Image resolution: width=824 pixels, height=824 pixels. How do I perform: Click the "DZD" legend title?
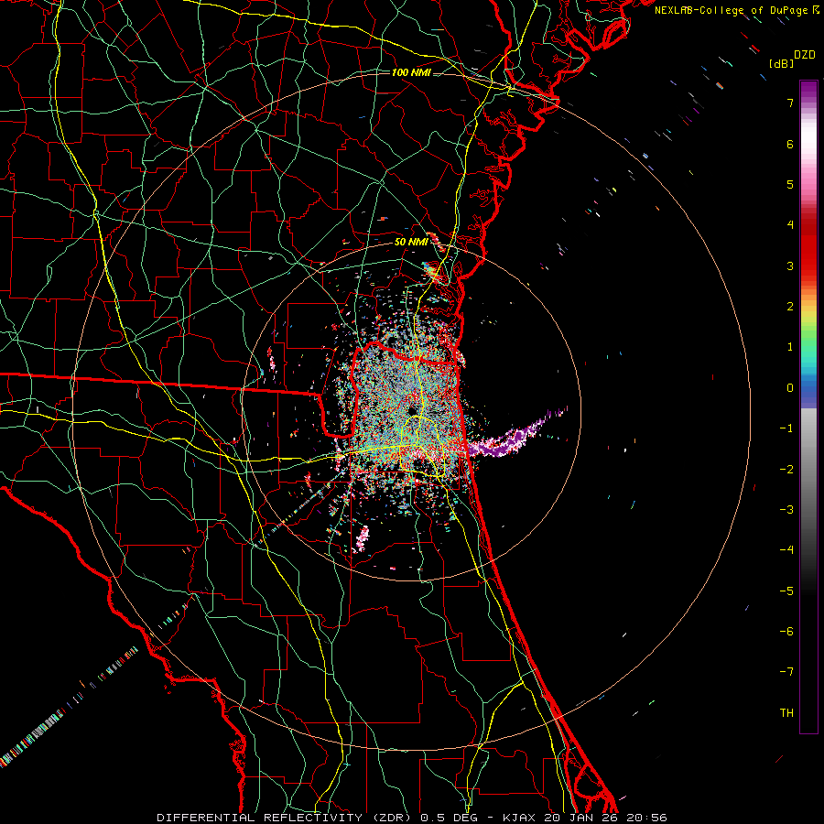click(x=805, y=55)
